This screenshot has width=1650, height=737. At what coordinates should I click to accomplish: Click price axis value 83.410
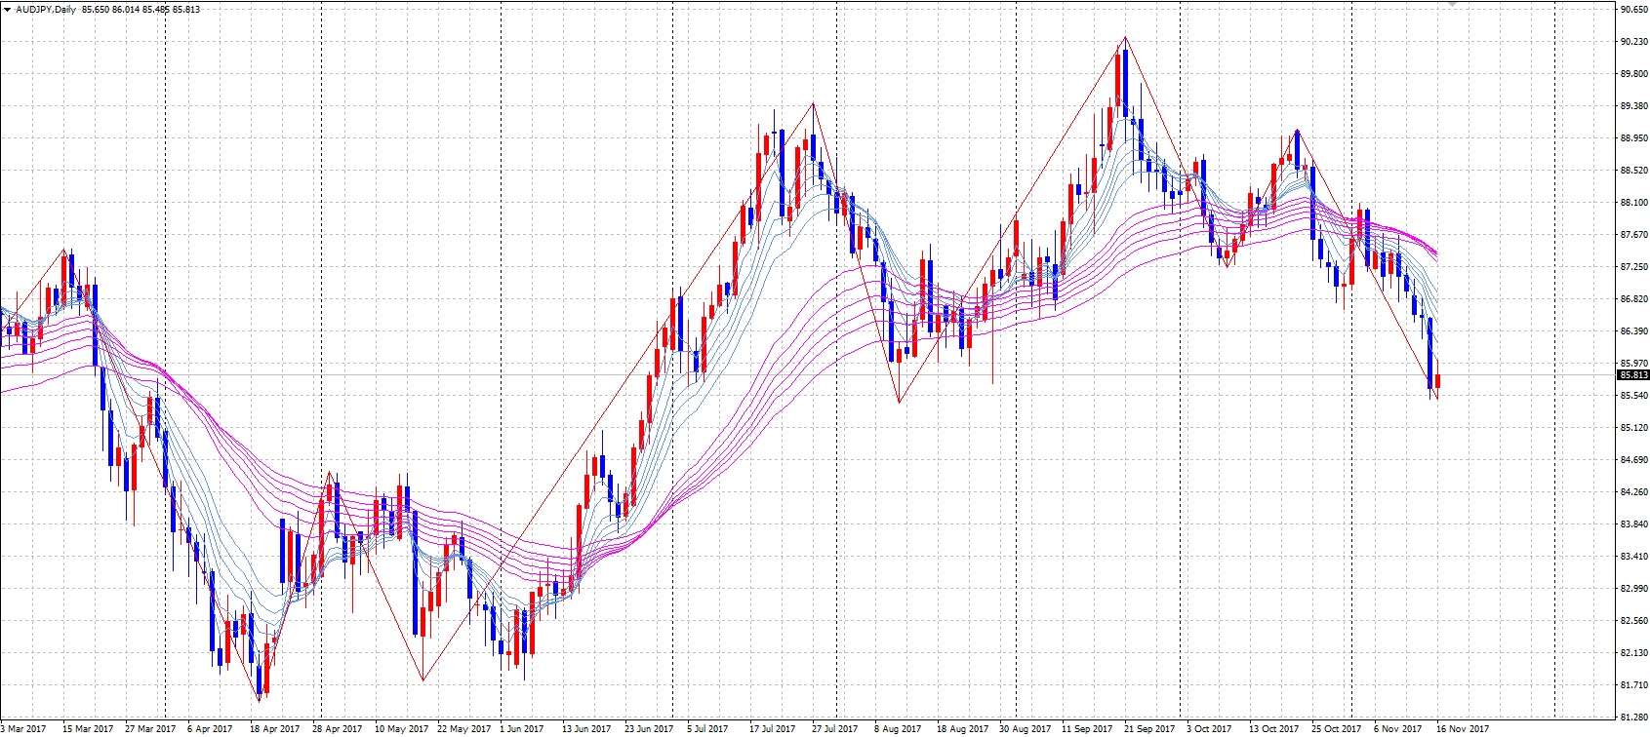coord(1634,557)
